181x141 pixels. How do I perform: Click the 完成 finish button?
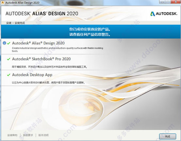(x=168, y=136)
